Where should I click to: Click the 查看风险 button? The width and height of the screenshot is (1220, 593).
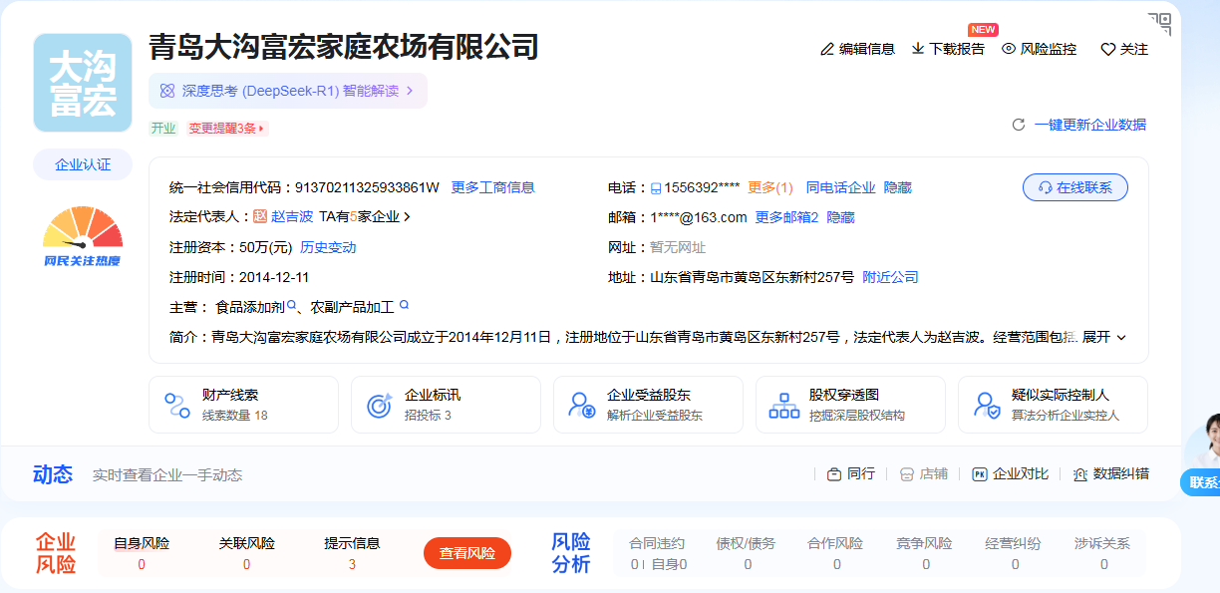(x=466, y=553)
